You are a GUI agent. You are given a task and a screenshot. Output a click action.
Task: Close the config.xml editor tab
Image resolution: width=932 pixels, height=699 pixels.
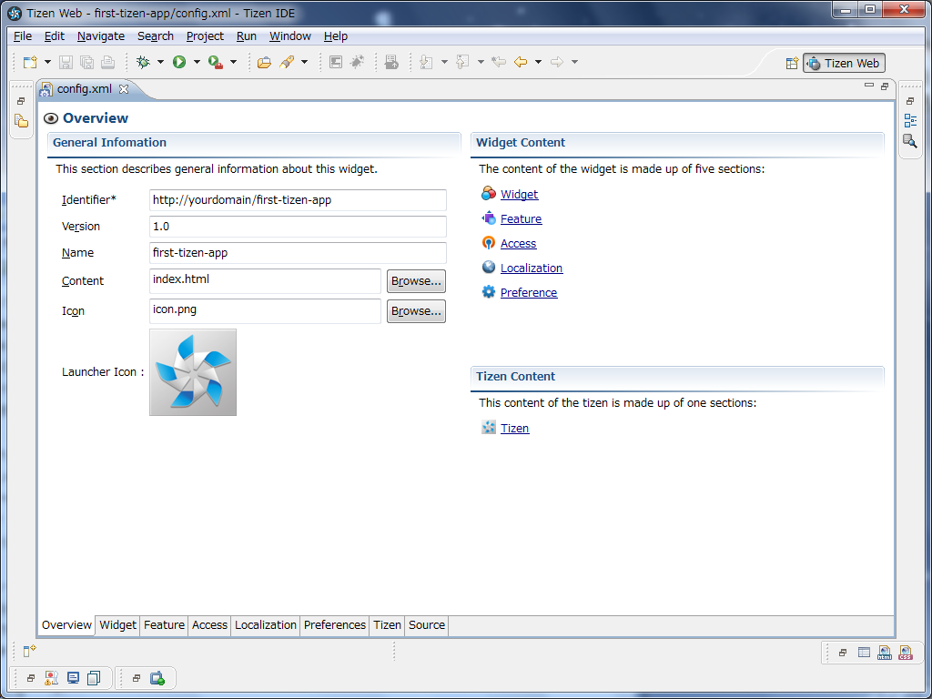(124, 89)
